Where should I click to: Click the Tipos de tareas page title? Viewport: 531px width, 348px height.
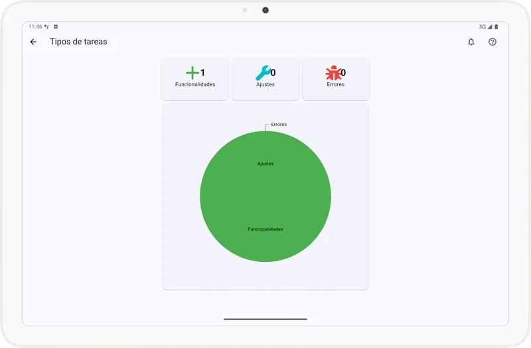[78, 42]
